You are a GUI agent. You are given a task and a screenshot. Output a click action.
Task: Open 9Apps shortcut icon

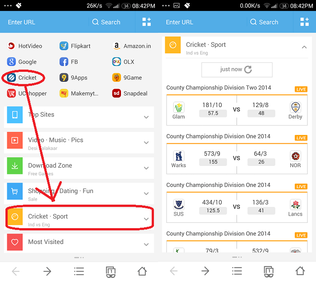click(x=64, y=77)
